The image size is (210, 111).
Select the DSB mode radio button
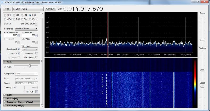click(x=14, y=19)
